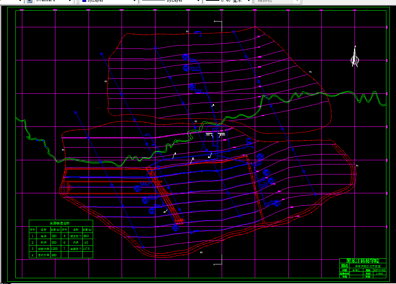Select the 比例 label in the title block
Screen dimensions: 396x284
coord(368,273)
